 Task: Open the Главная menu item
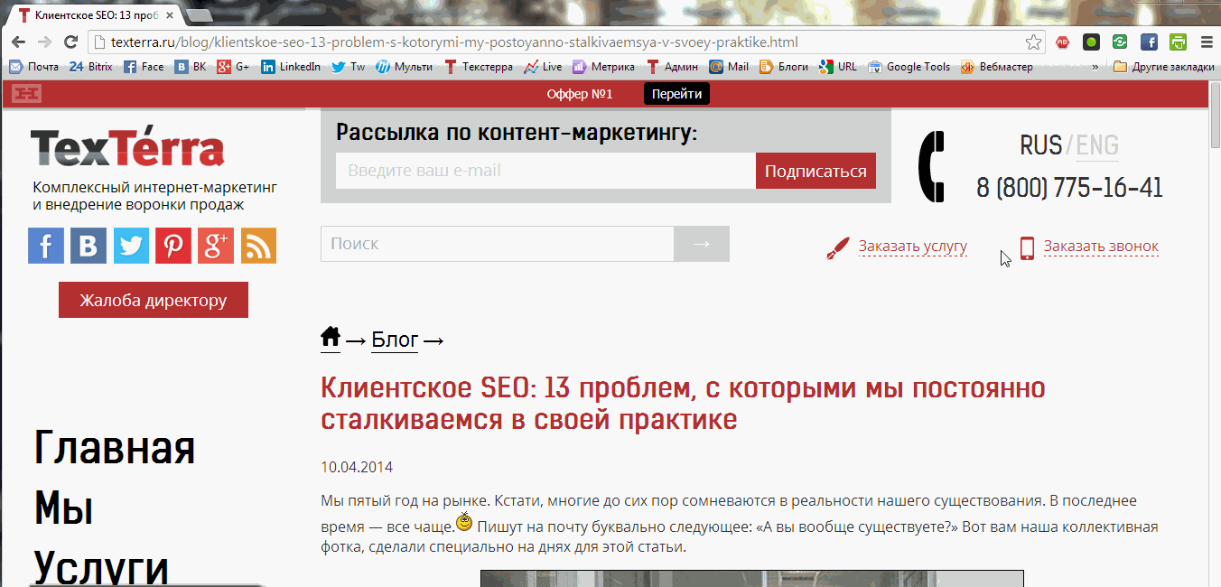pos(115,448)
